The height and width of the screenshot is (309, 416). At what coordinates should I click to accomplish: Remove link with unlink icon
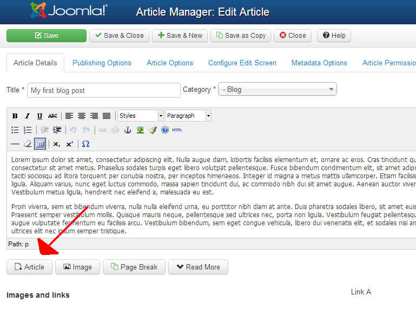pos(115,130)
